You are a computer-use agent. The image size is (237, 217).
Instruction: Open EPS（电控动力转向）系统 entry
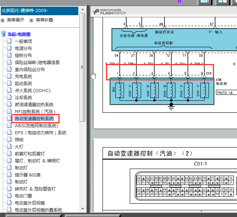tap(41, 133)
